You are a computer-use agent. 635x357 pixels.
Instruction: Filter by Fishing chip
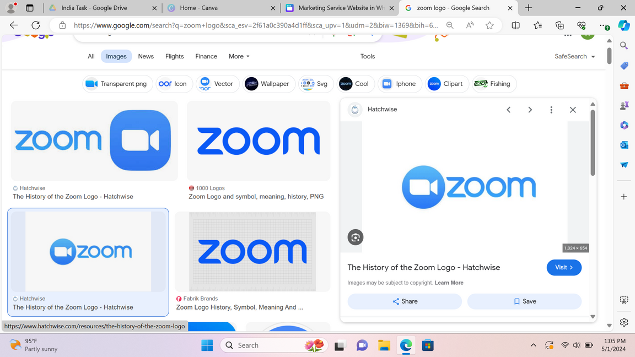(x=494, y=84)
